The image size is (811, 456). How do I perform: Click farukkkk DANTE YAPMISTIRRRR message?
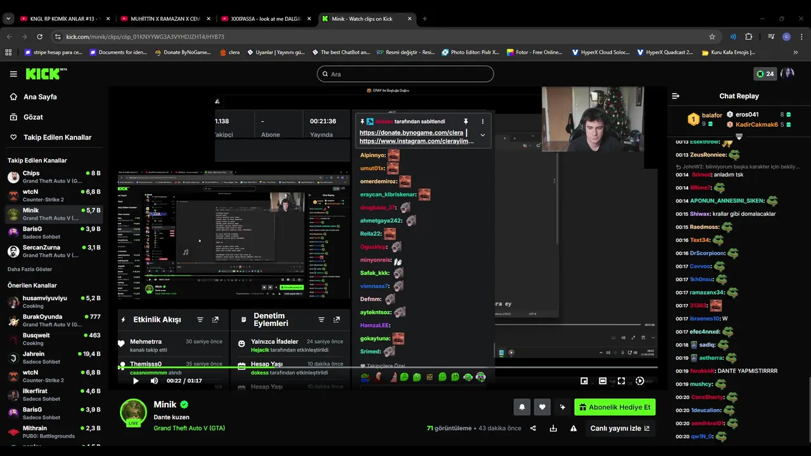726,371
